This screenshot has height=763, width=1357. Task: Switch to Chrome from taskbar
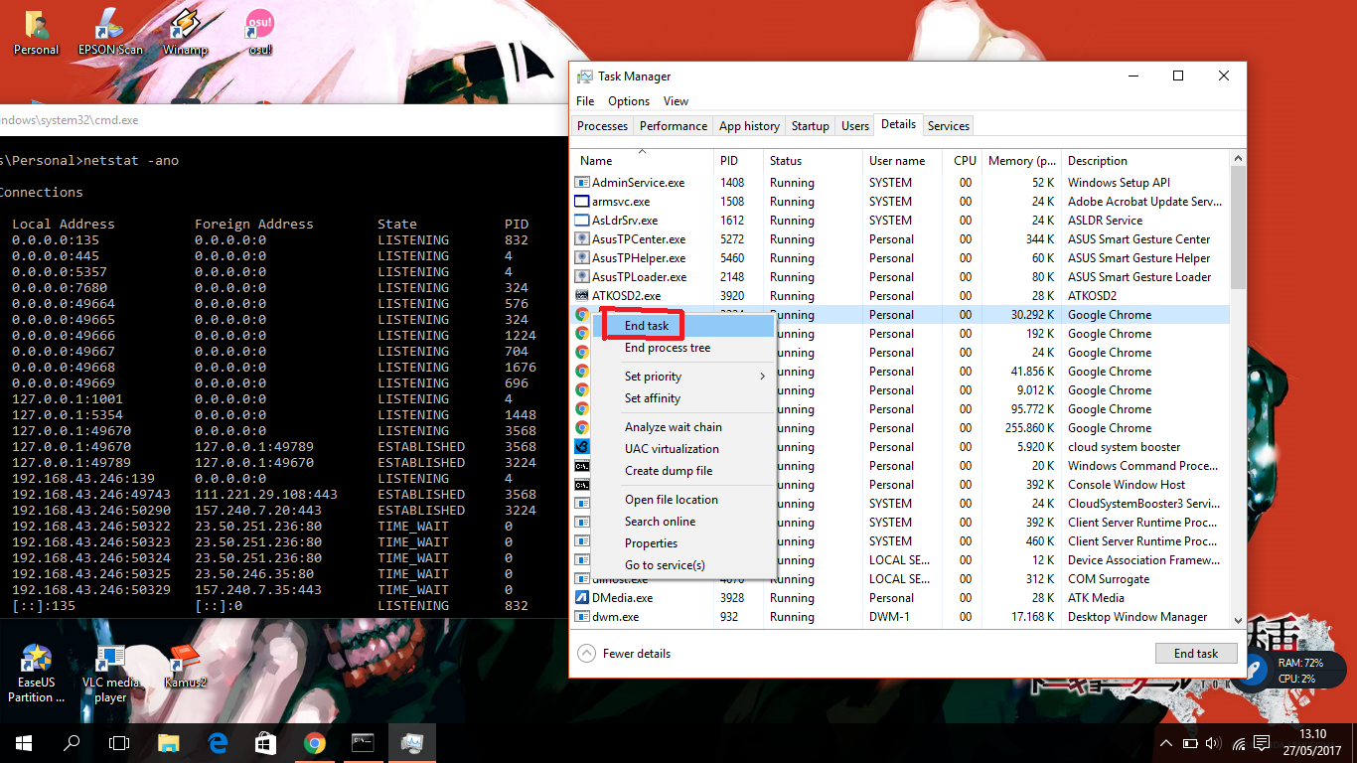pyautogui.click(x=314, y=742)
